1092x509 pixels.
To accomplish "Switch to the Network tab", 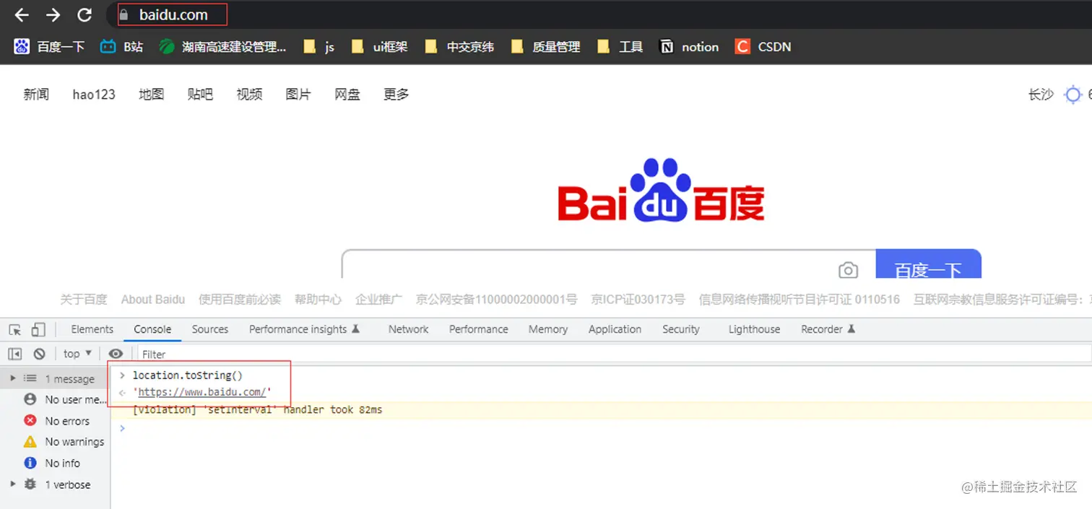I will (x=409, y=329).
